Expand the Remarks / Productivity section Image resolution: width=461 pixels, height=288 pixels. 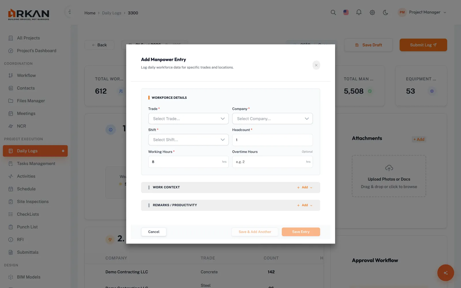click(x=231, y=205)
